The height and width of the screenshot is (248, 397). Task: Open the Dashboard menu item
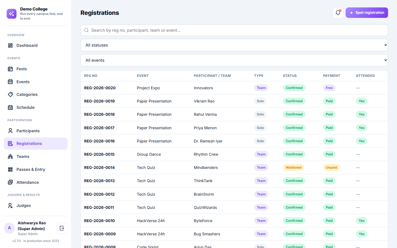[36, 45]
